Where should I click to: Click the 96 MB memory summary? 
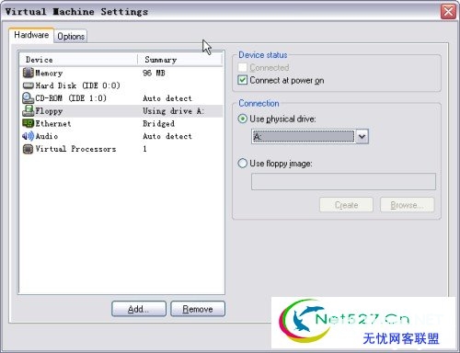coord(154,73)
